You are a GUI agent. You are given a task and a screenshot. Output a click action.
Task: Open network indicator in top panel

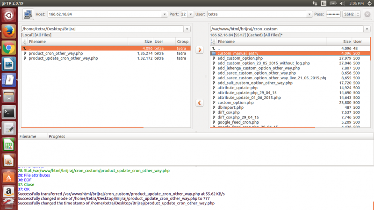tap(315, 3)
